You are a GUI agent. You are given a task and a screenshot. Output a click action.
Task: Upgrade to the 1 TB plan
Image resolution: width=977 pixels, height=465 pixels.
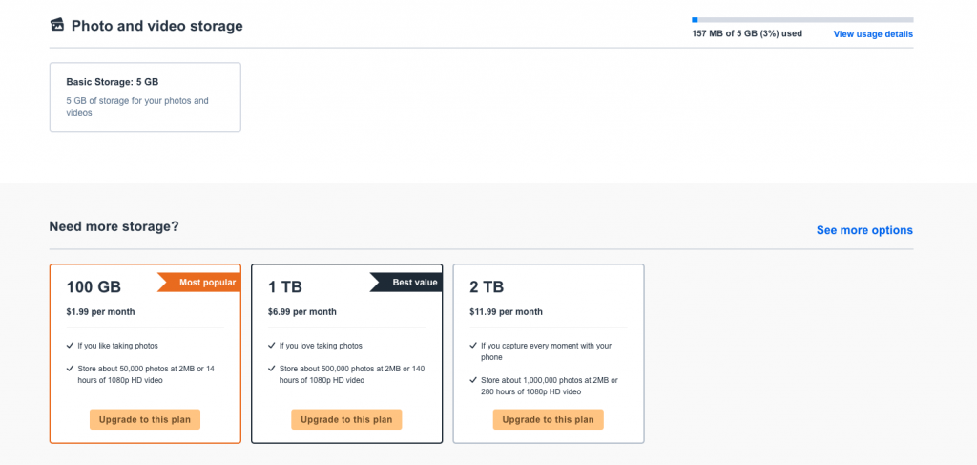point(346,419)
